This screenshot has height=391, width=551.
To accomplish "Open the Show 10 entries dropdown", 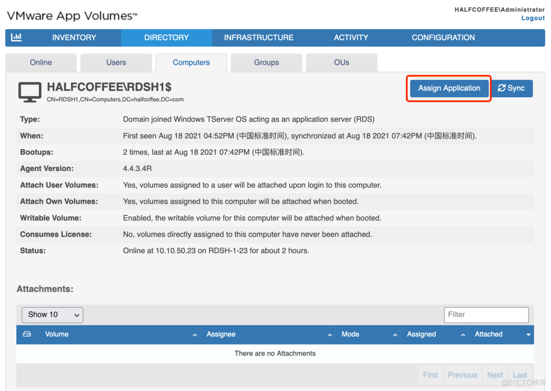I will pyautogui.click(x=52, y=315).
